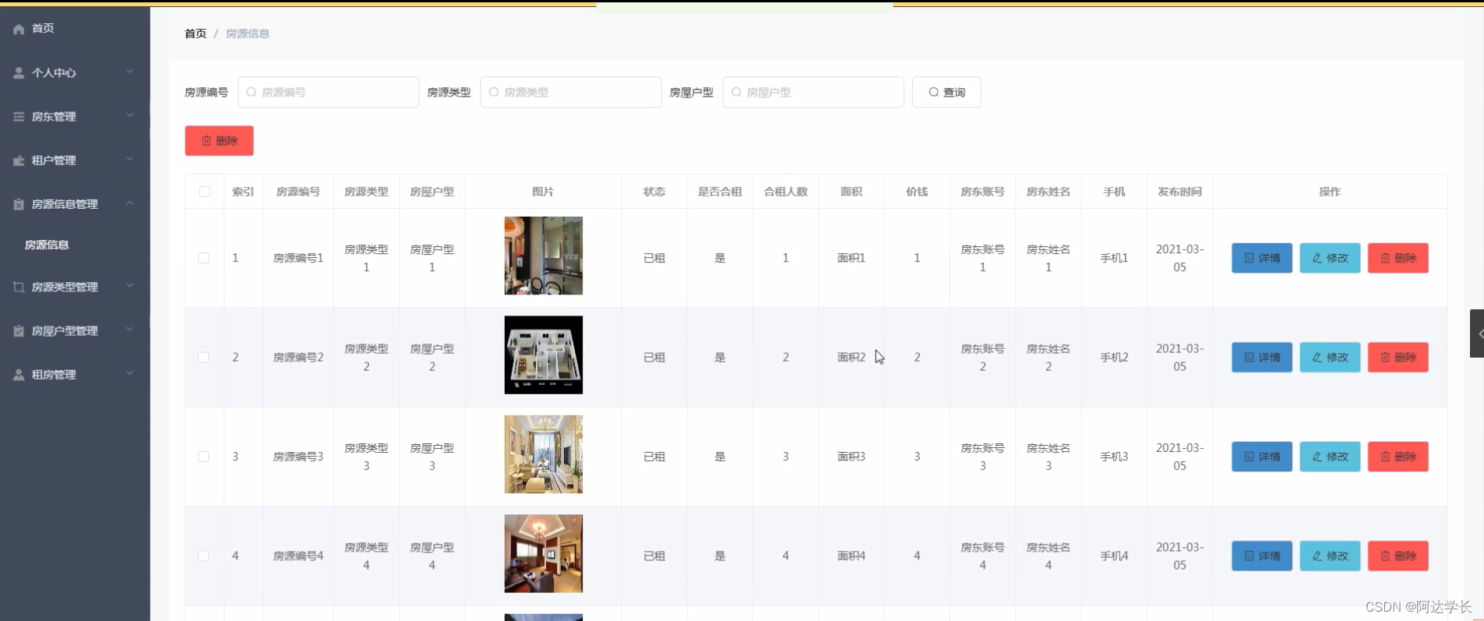Click 修改 button for 房源编号4
Screen dimensions: 1484x621
(1330, 556)
